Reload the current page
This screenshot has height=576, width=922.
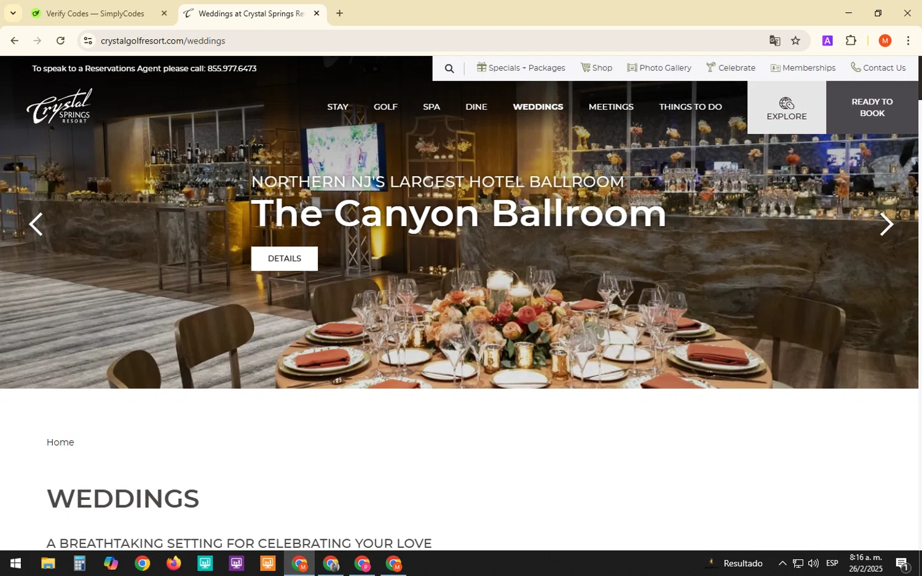pos(60,41)
